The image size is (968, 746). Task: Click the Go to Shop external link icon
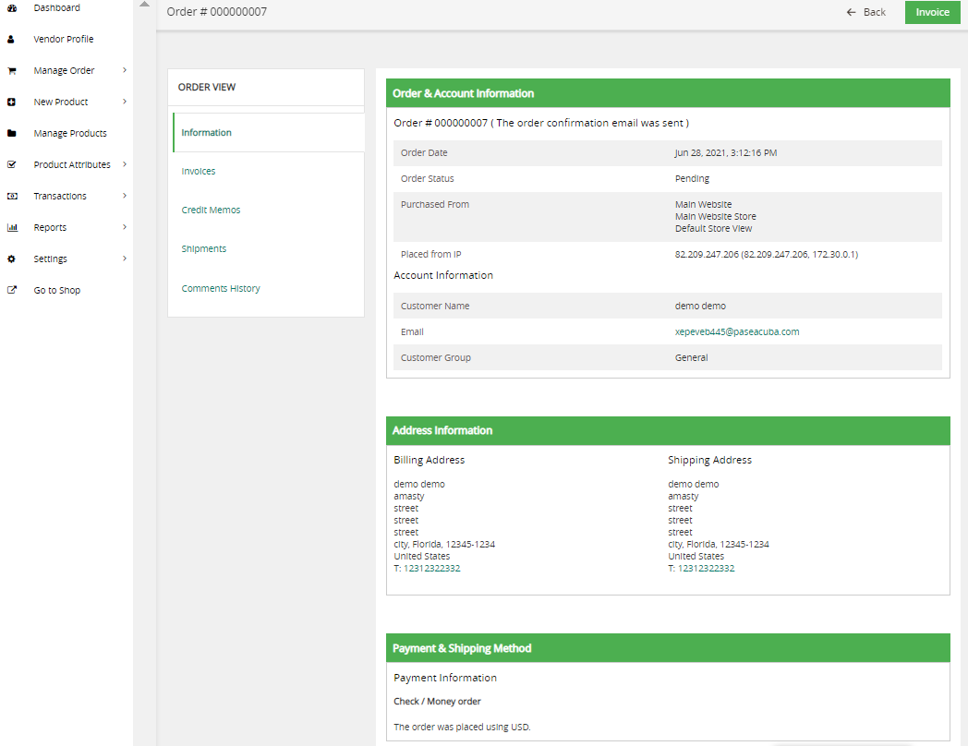[x=12, y=291]
